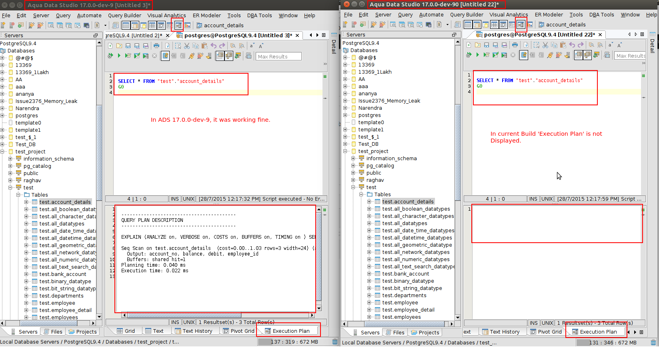Open the DBA Tools menu in left window
This screenshot has height=350, width=659.
coord(259,16)
